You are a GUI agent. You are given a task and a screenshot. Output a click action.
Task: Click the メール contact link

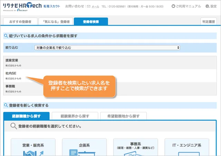[x=95, y=7]
